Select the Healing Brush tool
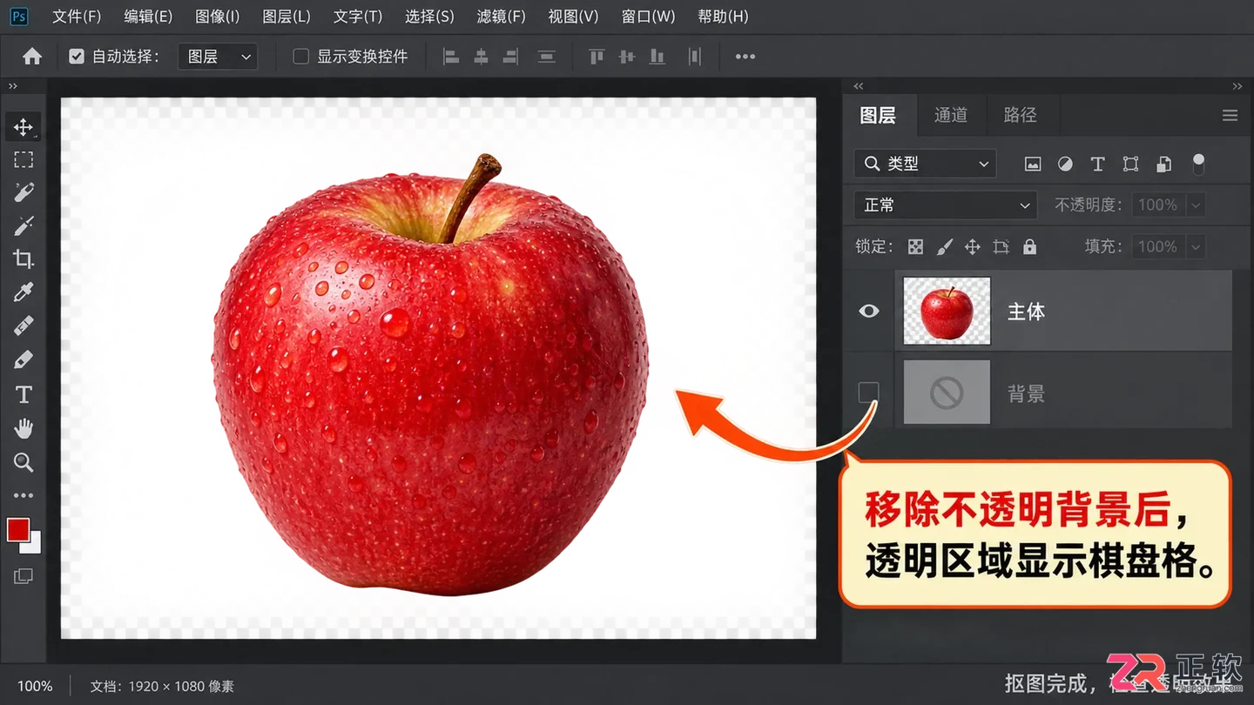The height and width of the screenshot is (705, 1254). tap(24, 326)
